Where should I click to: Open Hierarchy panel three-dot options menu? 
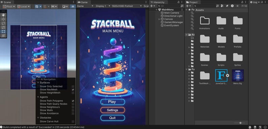click(x=182, y=2)
